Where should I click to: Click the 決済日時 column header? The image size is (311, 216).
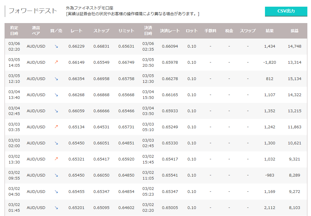[x=148, y=31]
